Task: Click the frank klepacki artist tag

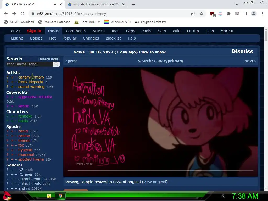Action: pos(31,82)
